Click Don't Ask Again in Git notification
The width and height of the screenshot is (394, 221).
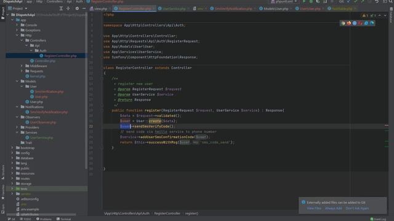pos(357,208)
